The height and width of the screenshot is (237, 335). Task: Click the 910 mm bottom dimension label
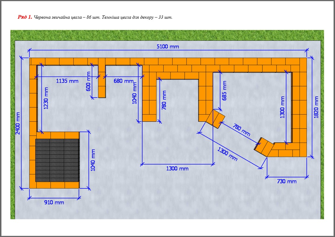pyautogui.click(x=54, y=203)
